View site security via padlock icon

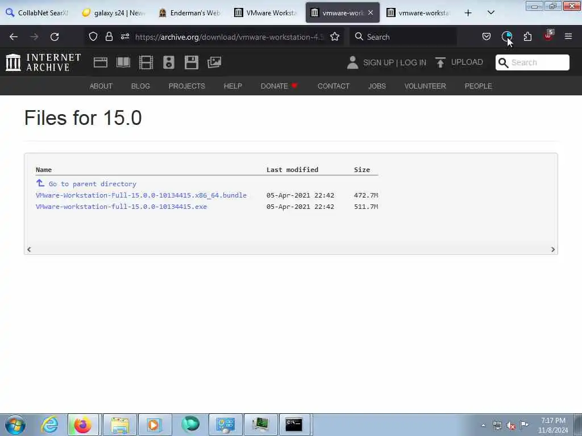pos(109,36)
